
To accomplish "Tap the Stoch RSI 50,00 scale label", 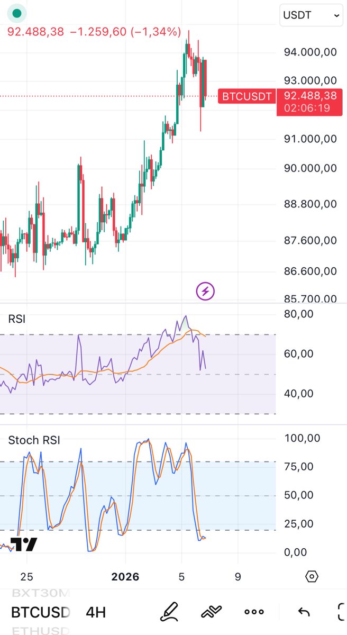I will coord(298,495).
